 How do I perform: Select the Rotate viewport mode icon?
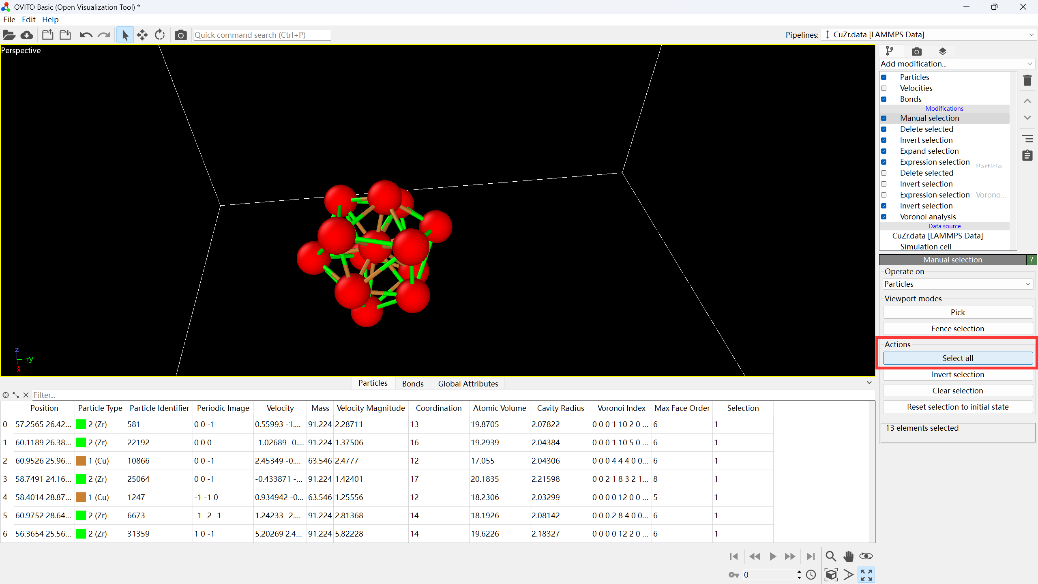160,35
